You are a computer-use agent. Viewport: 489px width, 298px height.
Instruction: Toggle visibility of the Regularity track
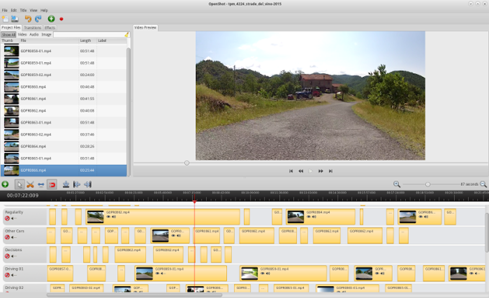pyautogui.click(x=7, y=219)
